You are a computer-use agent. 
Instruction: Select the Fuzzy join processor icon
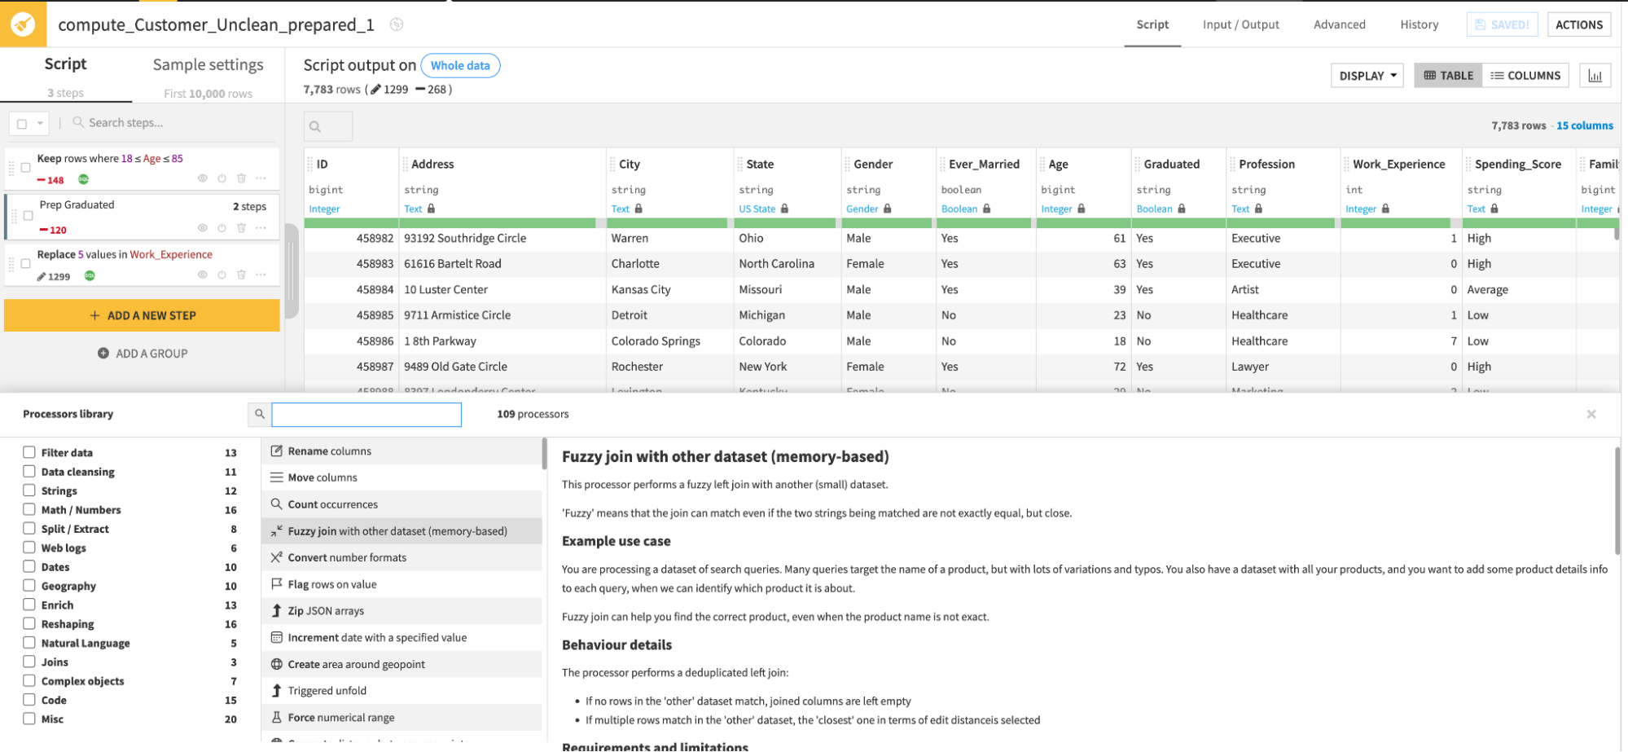(276, 530)
